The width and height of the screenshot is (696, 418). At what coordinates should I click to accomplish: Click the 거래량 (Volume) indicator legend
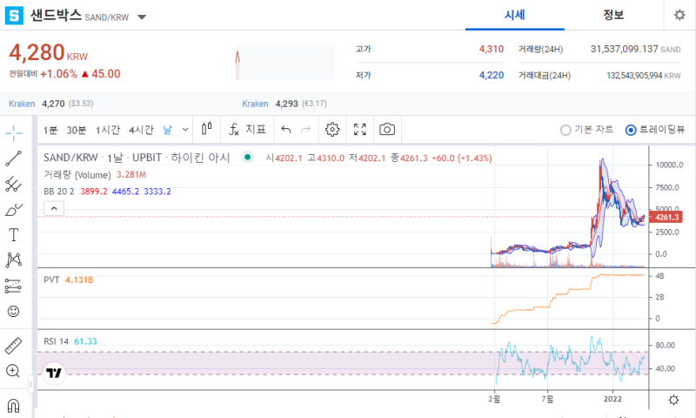[77, 174]
